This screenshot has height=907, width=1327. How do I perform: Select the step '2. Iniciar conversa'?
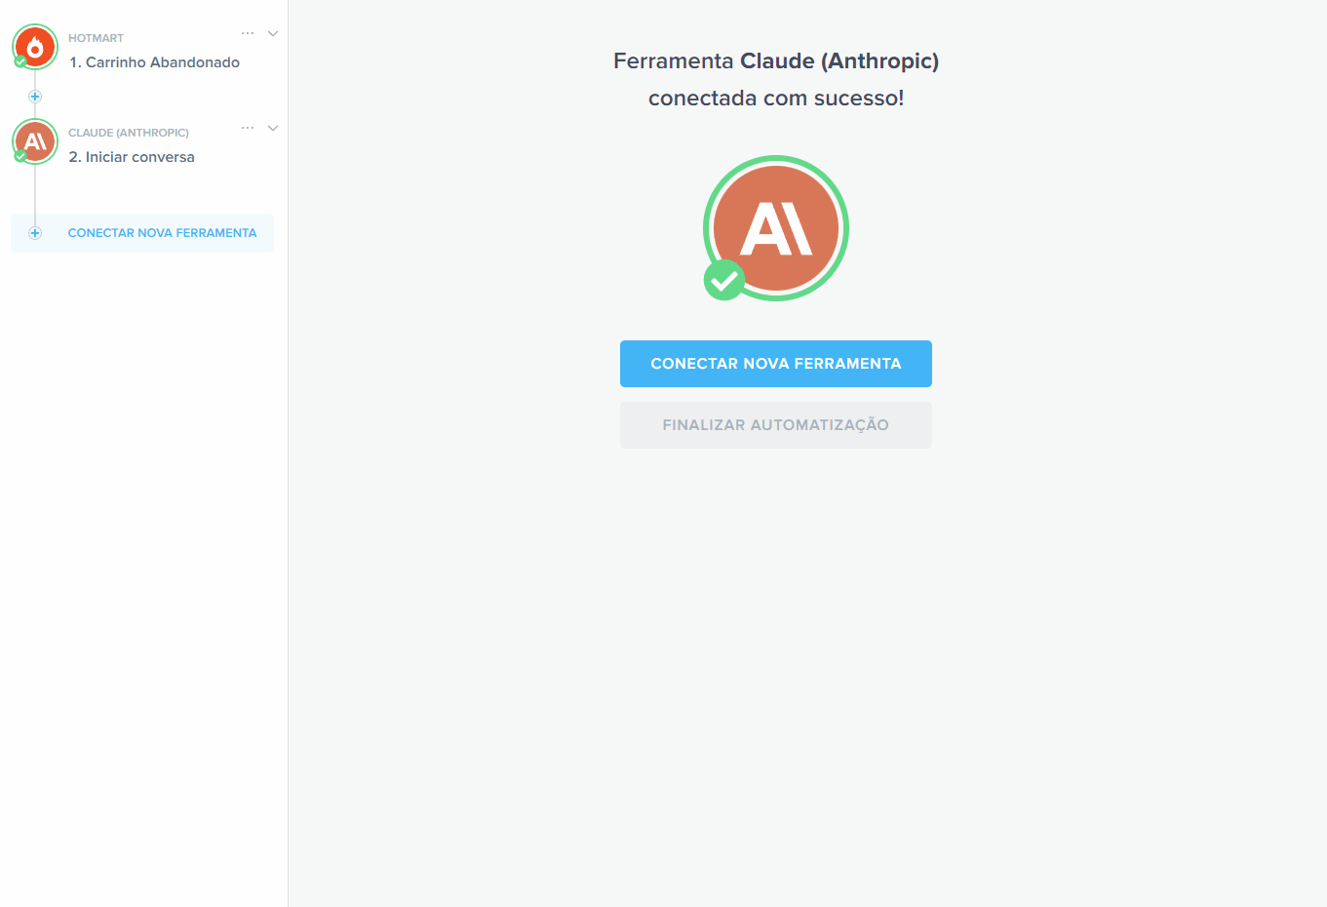point(132,157)
